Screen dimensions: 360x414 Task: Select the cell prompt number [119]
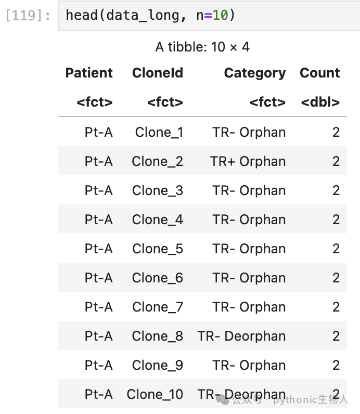pos(28,15)
